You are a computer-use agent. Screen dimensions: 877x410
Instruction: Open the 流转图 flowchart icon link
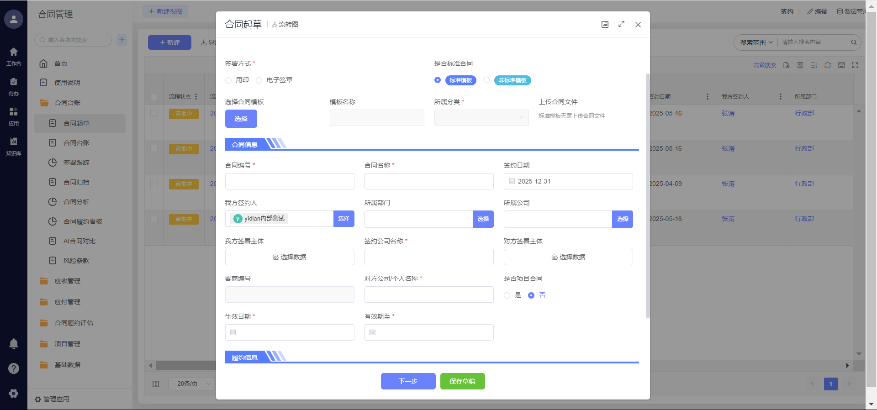(285, 25)
